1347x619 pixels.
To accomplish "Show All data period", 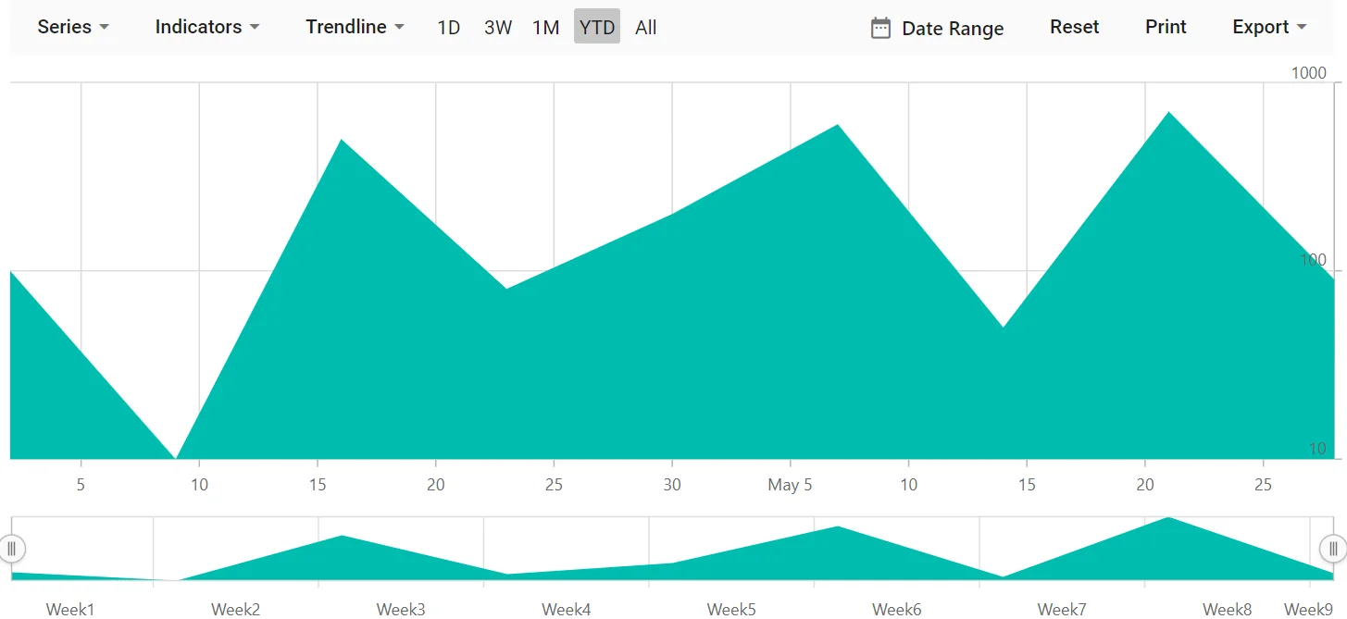I will pyautogui.click(x=646, y=27).
